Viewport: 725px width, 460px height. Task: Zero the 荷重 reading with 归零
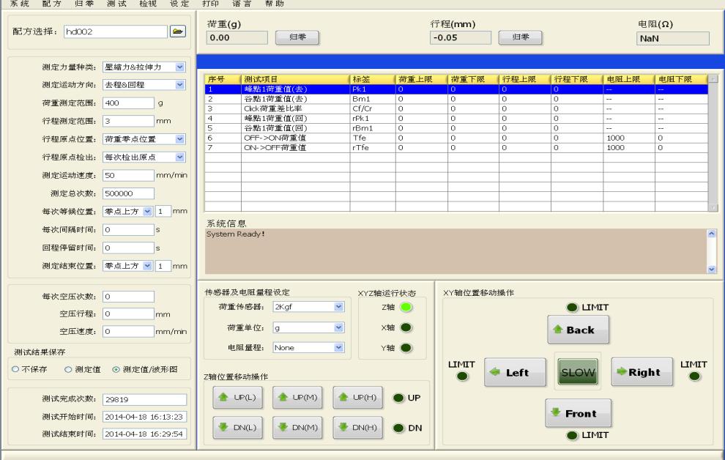click(297, 37)
